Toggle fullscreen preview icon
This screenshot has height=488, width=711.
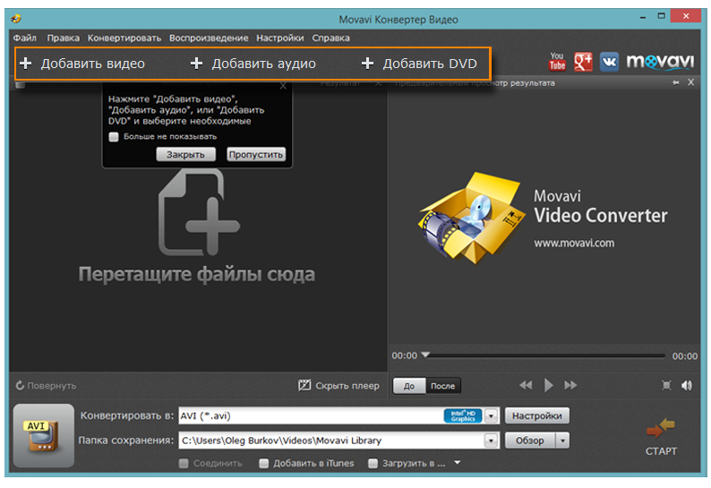click(666, 386)
